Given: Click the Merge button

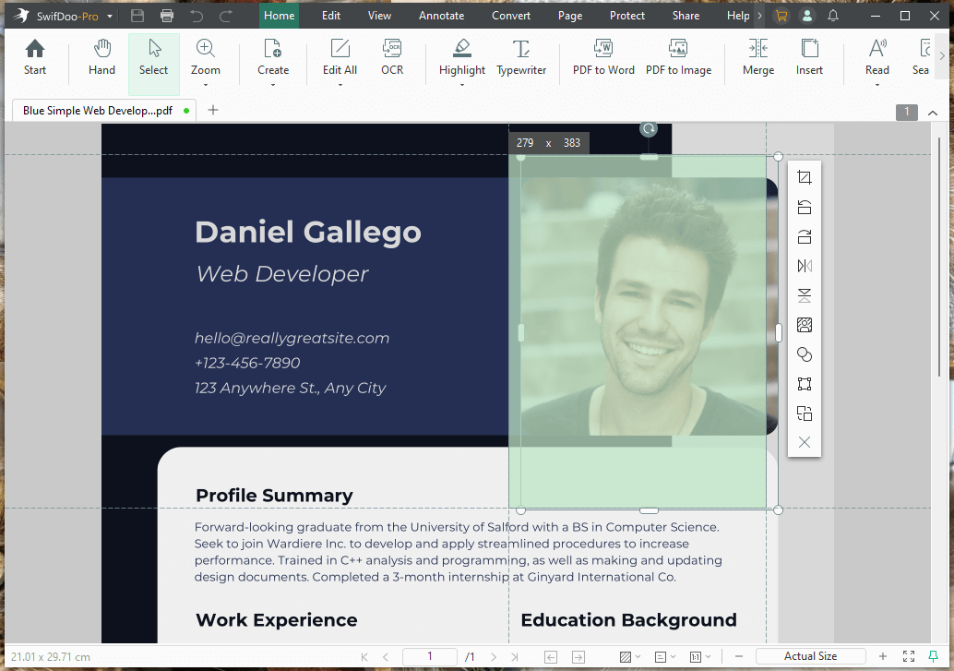Looking at the screenshot, I should 757,58.
